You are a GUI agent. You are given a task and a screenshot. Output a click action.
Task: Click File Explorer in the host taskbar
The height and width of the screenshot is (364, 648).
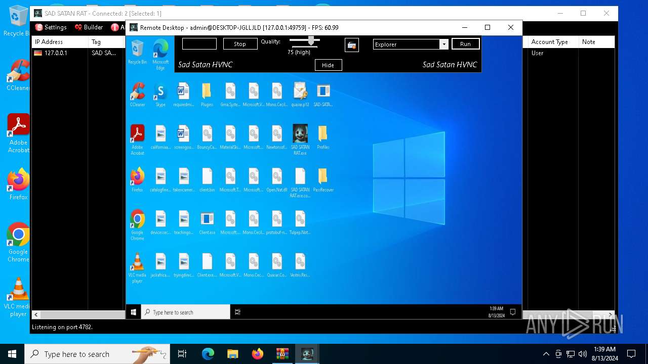232,354
